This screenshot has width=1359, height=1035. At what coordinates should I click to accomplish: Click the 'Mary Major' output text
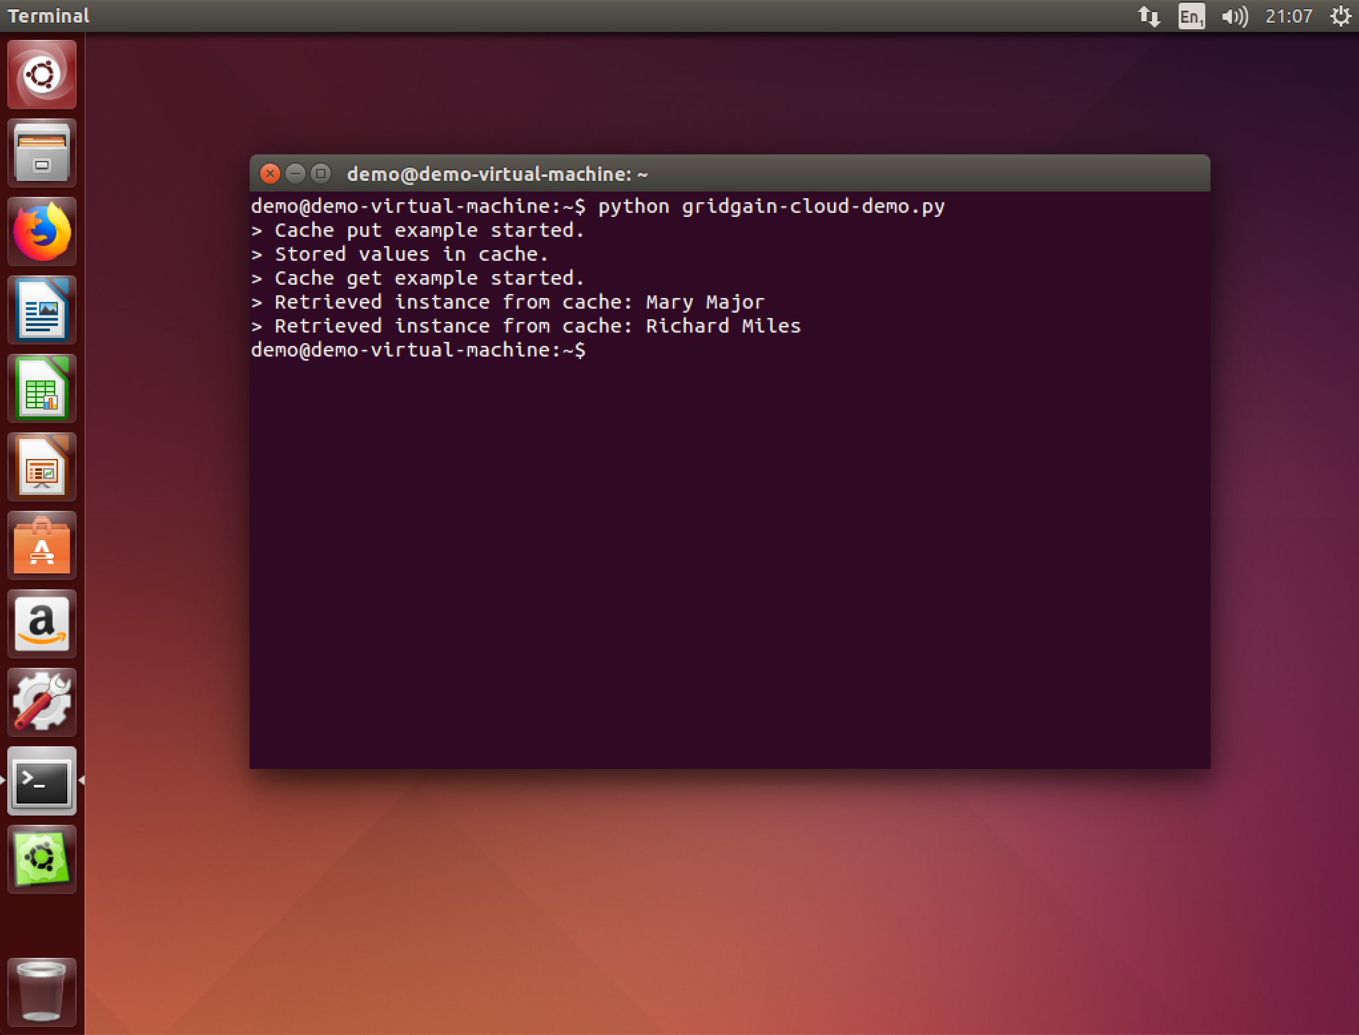pos(705,303)
